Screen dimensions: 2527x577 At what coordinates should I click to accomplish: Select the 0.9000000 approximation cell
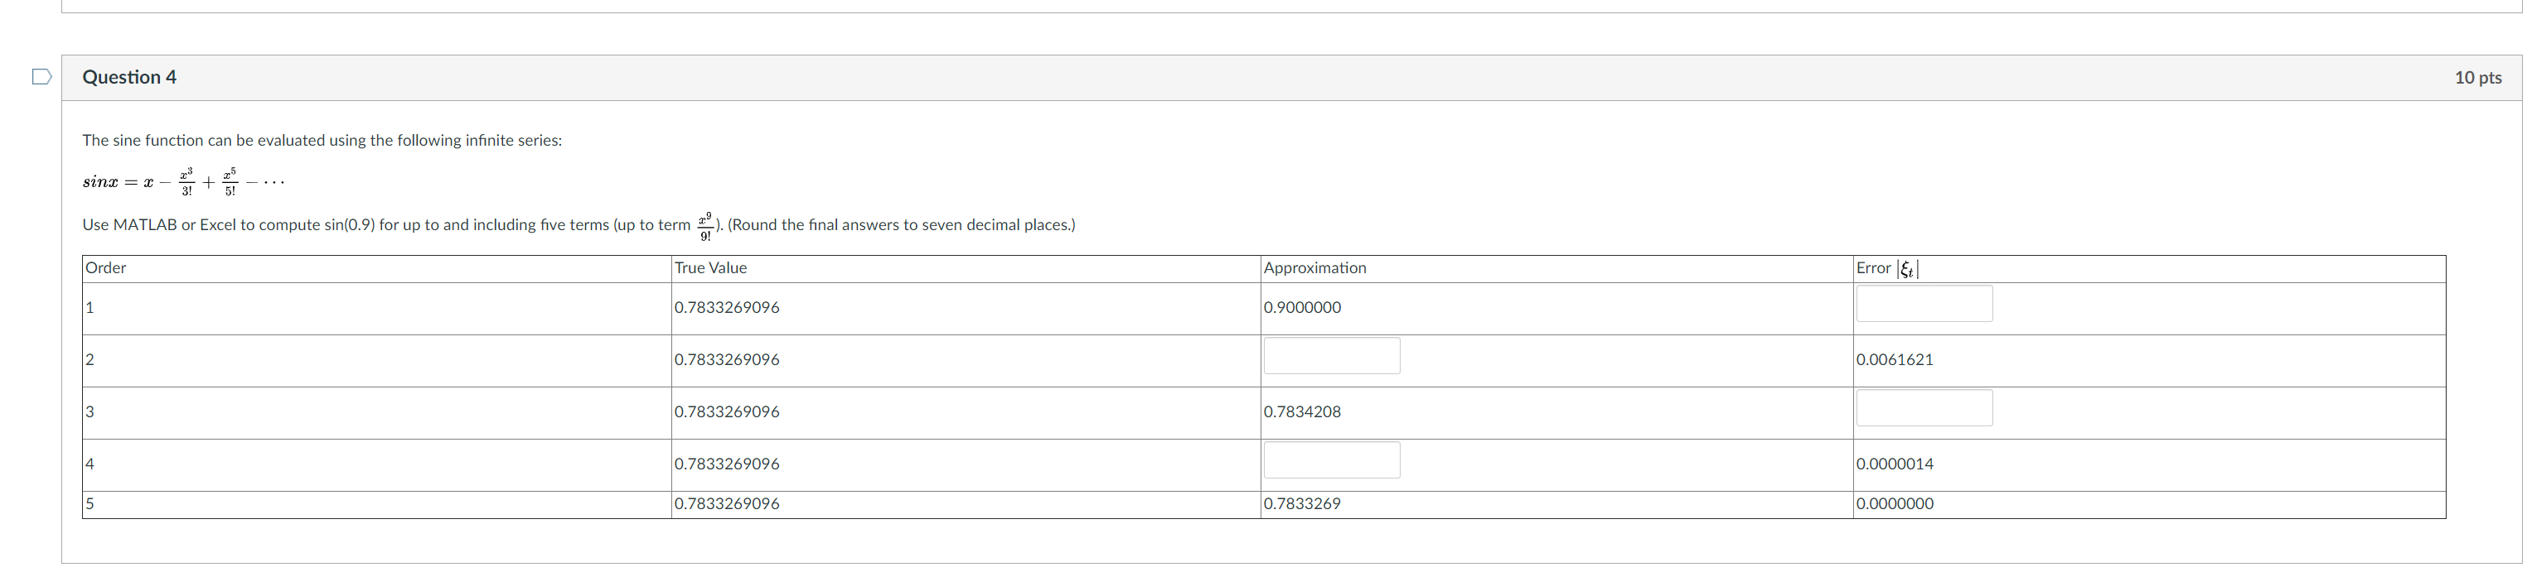pos(1302,308)
